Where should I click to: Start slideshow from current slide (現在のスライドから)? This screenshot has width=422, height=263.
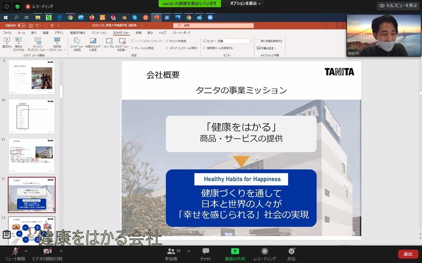tap(18, 44)
